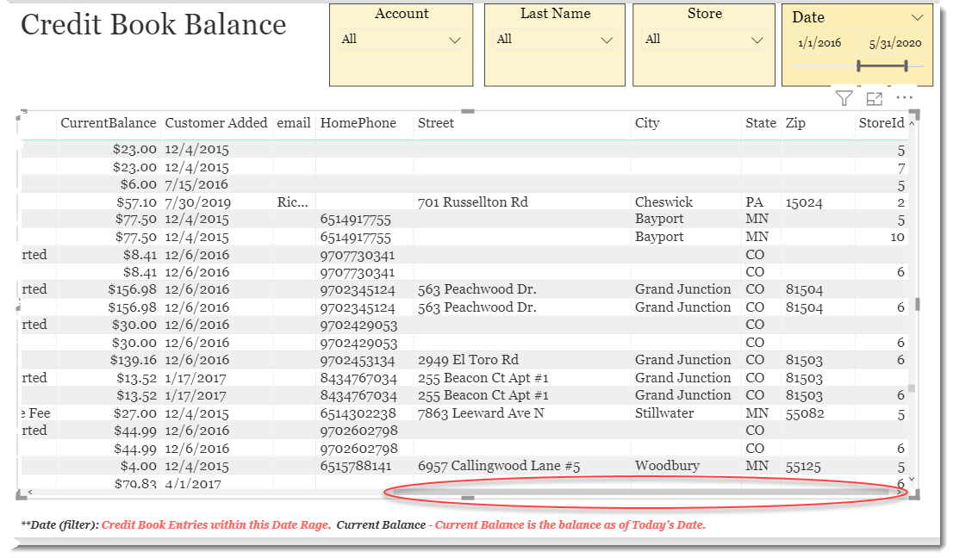Image resolution: width=953 pixels, height=558 pixels.
Task: Sort by CurrentBalance column header
Action: pos(109,122)
